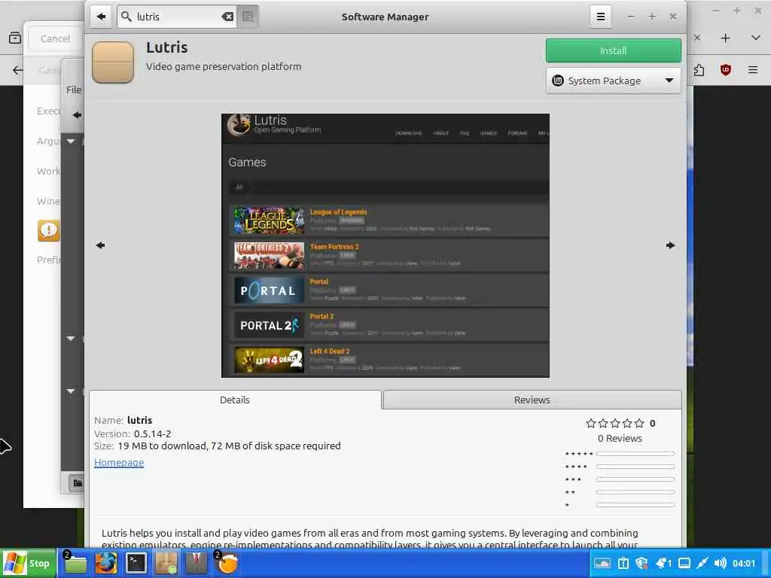The height and width of the screenshot is (578, 771).
Task: Switch to the Reviews tab
Action: (x=532, y=400)
